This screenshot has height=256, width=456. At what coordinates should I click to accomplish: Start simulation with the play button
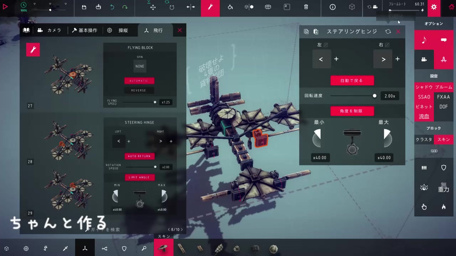coord(5,6)
